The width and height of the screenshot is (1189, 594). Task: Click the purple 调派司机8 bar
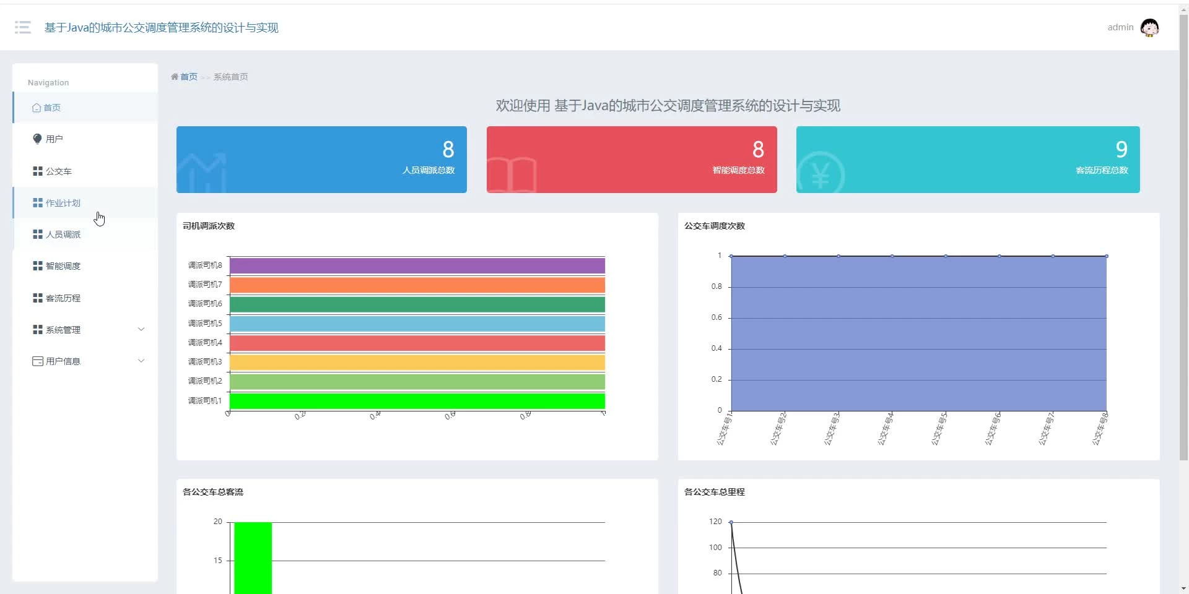click(417, 265)
